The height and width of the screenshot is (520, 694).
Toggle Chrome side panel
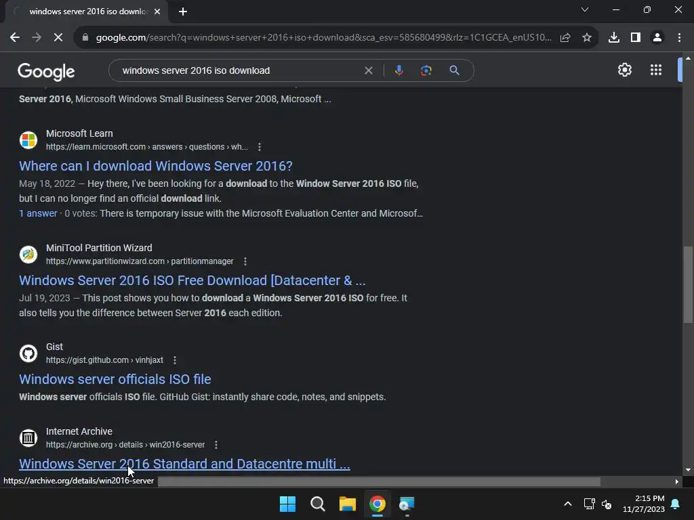pyautogui.click(x=636, y=38)
